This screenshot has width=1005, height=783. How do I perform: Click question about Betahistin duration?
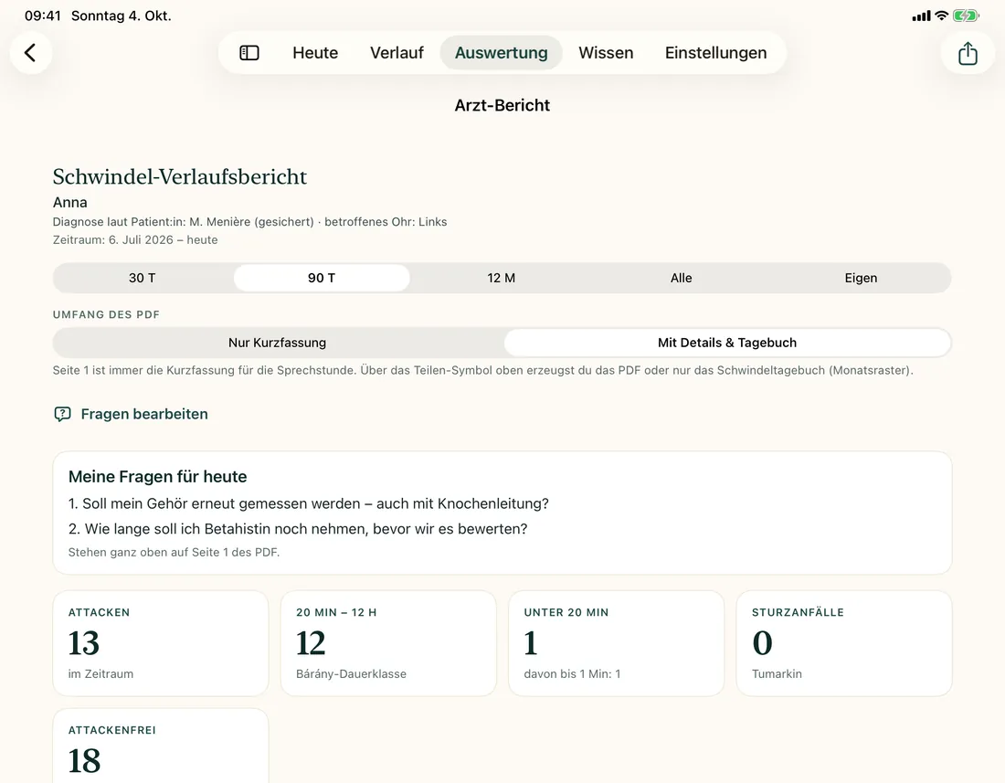click(x=298, y=529)
